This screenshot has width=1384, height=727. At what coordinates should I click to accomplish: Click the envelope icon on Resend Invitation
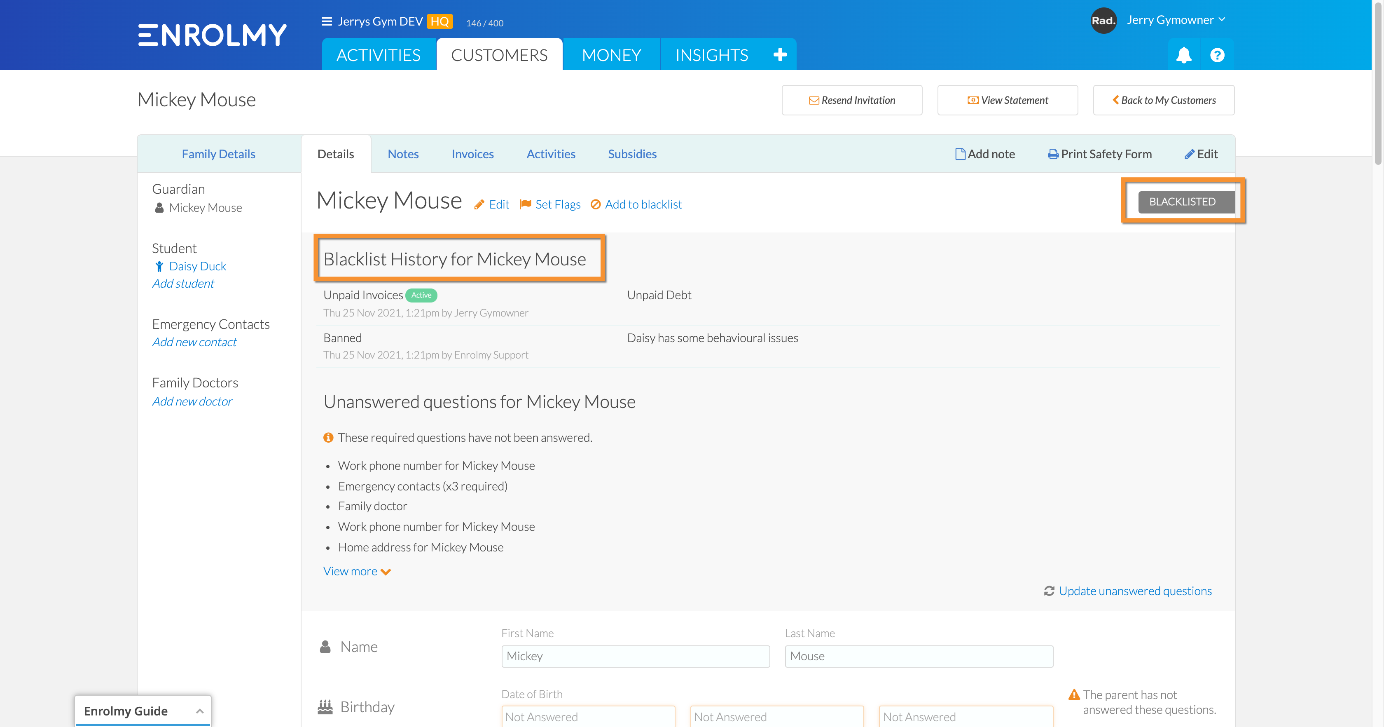[x=814, y=101]
